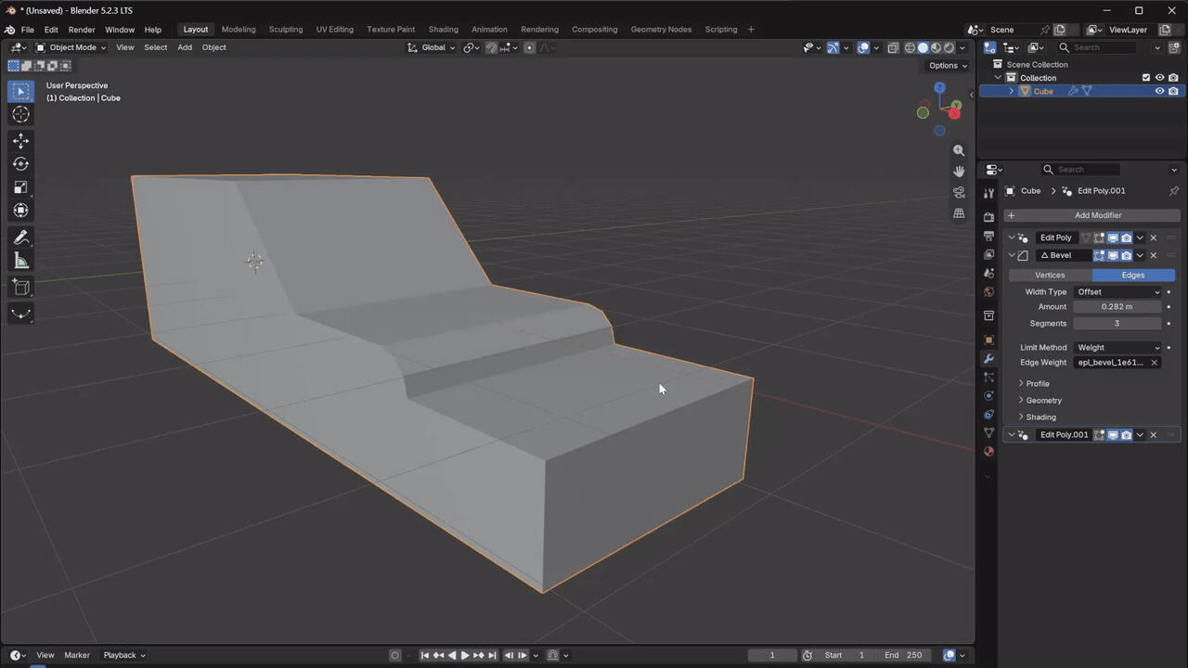Choose the Transform tool

pos(20,211)
